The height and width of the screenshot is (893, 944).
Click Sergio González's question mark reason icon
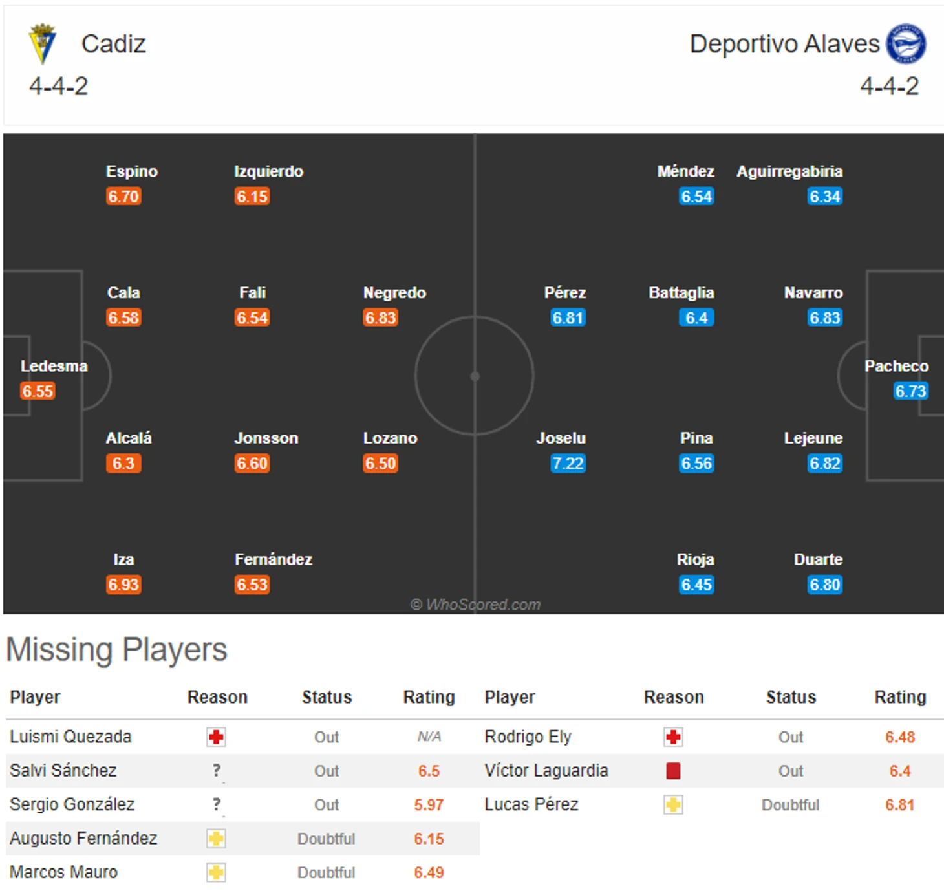(x=217, y=805)
